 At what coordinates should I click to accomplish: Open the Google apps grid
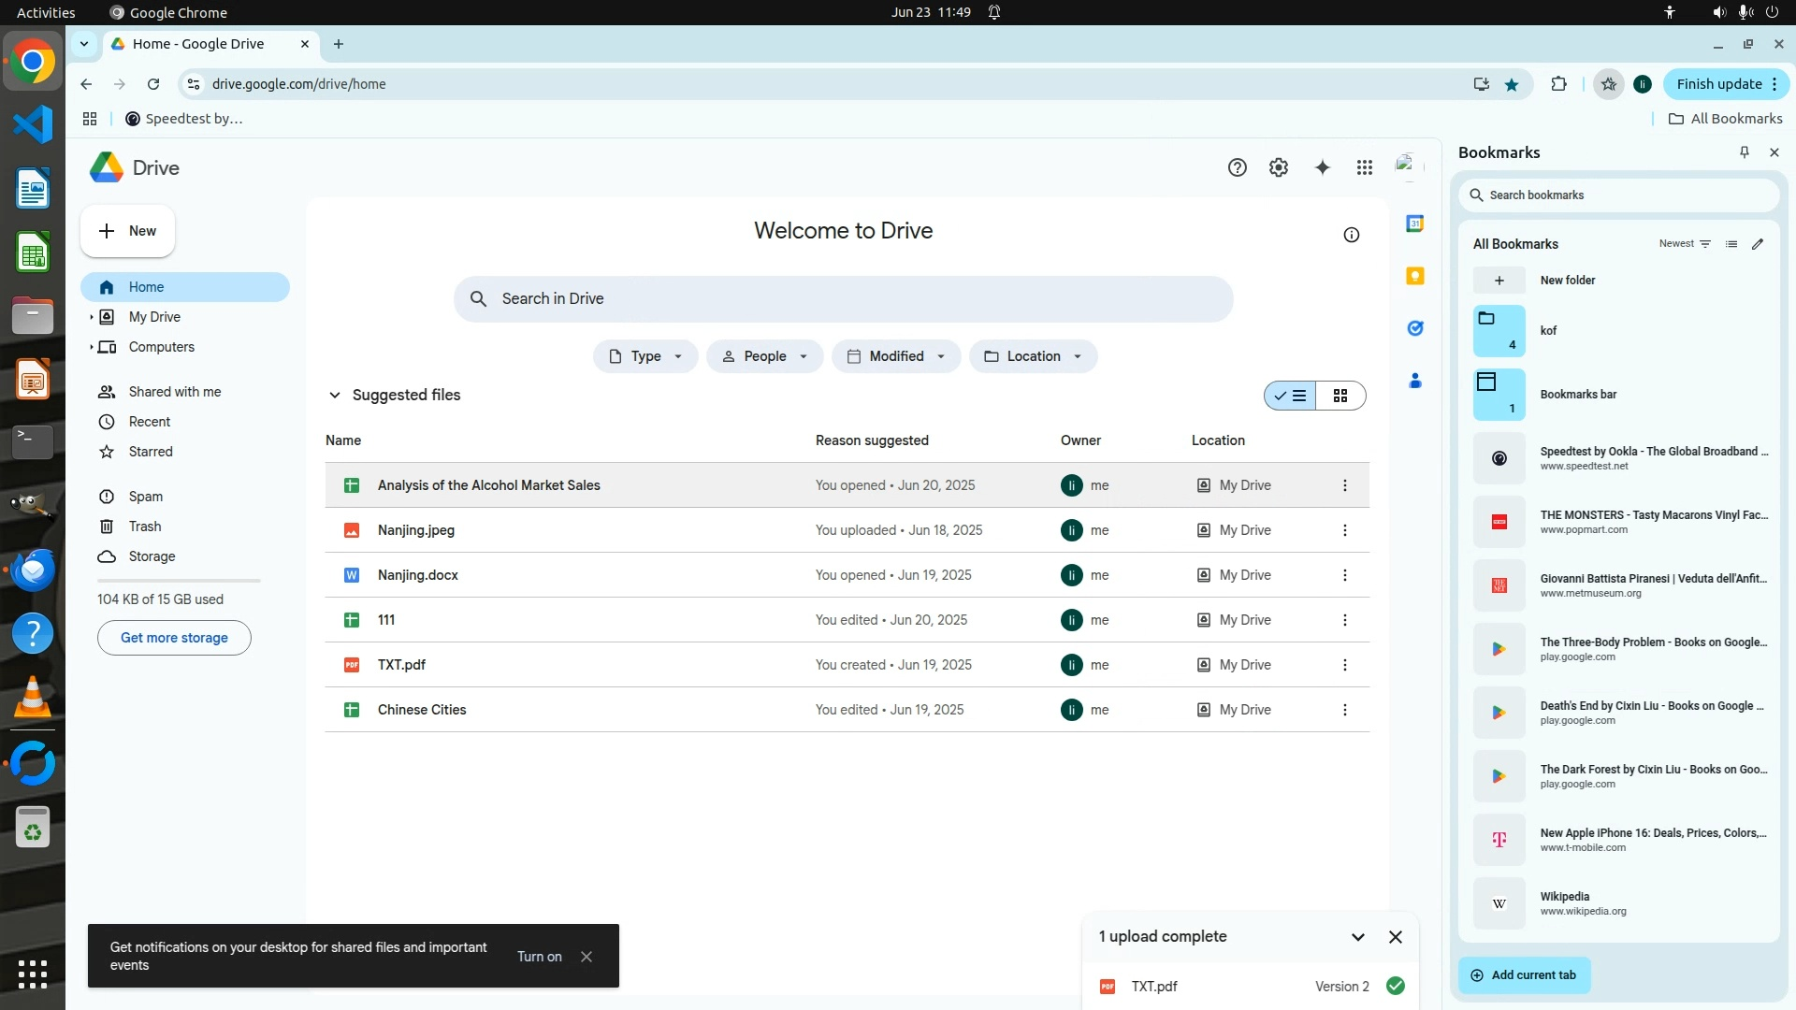click(1364, 167)
